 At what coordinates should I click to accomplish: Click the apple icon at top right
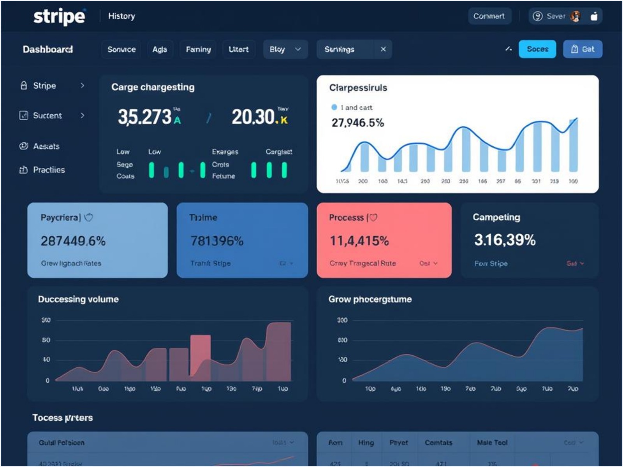(x=594, y=16)
